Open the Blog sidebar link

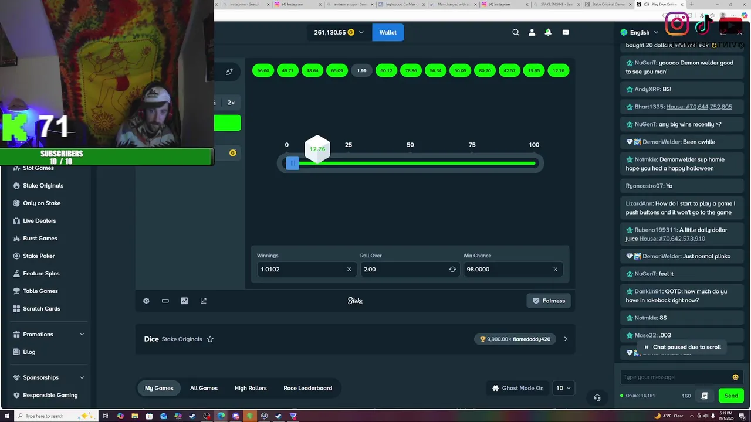click(29, 352)
